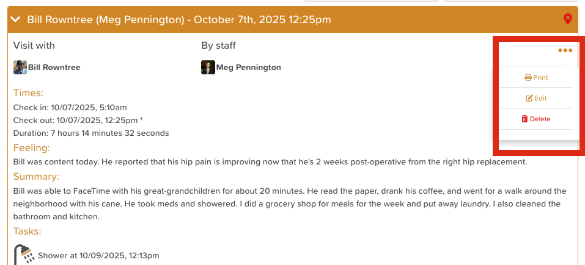Image resolution: width=585 pixels, height=265 pixels.
Task: Select the Shower task entry text
Action: click(98, 255)
